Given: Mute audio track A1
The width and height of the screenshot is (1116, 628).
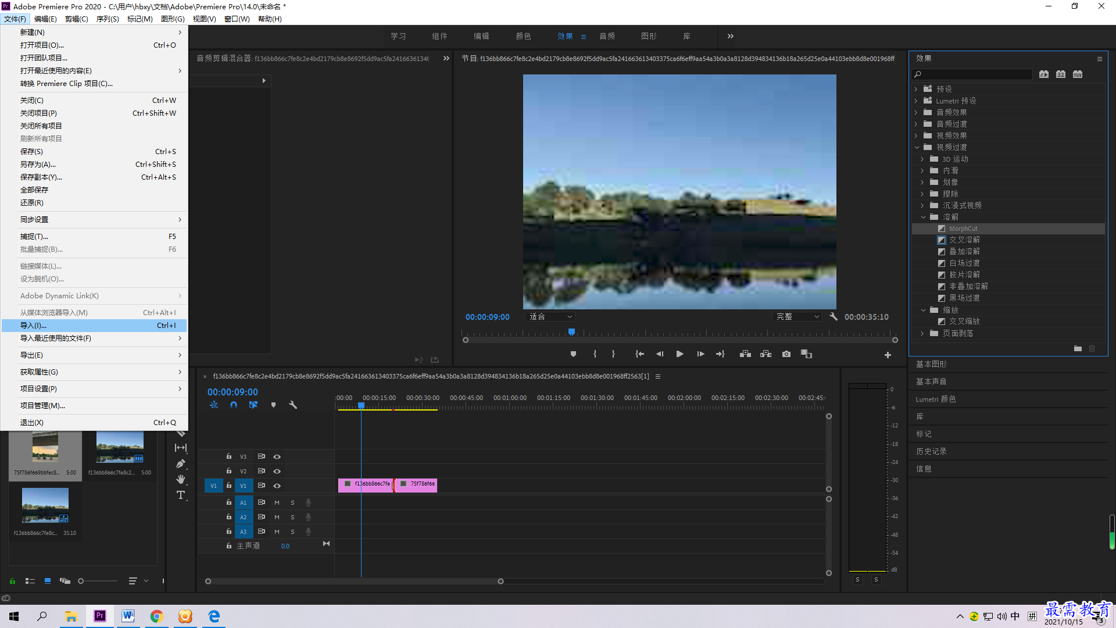Looking at the screenshot, I should click(277, 502).
